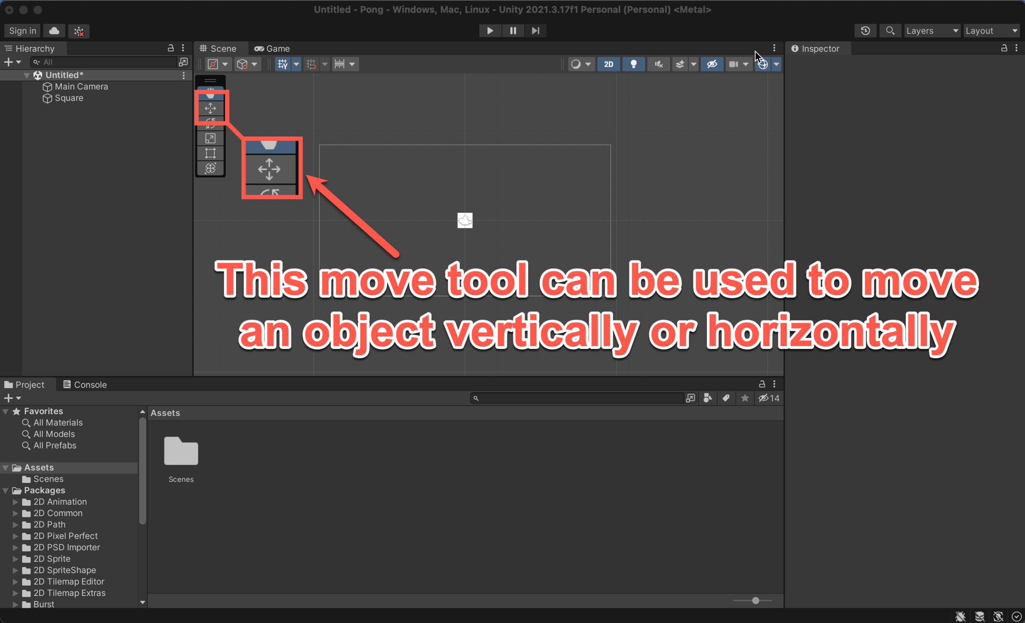The image size is (1025, 623).
Task: Expand the 2D Animation package folder
Action: coord(15,502)
